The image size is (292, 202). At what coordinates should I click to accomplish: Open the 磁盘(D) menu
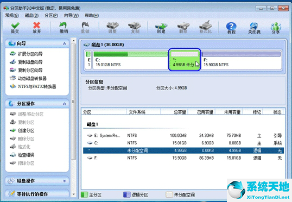[31, 15]
